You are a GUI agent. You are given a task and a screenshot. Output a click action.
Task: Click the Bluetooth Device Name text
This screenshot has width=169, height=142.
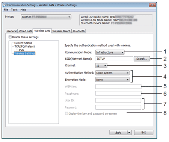[x=106, y=23]
